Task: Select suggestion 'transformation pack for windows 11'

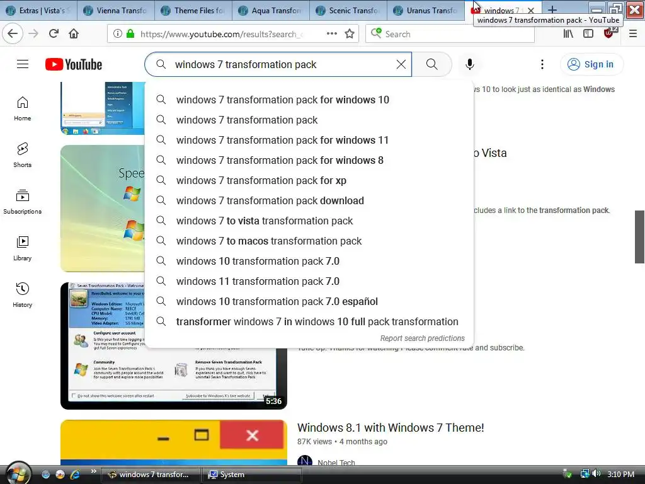Action: click(309, 140)
